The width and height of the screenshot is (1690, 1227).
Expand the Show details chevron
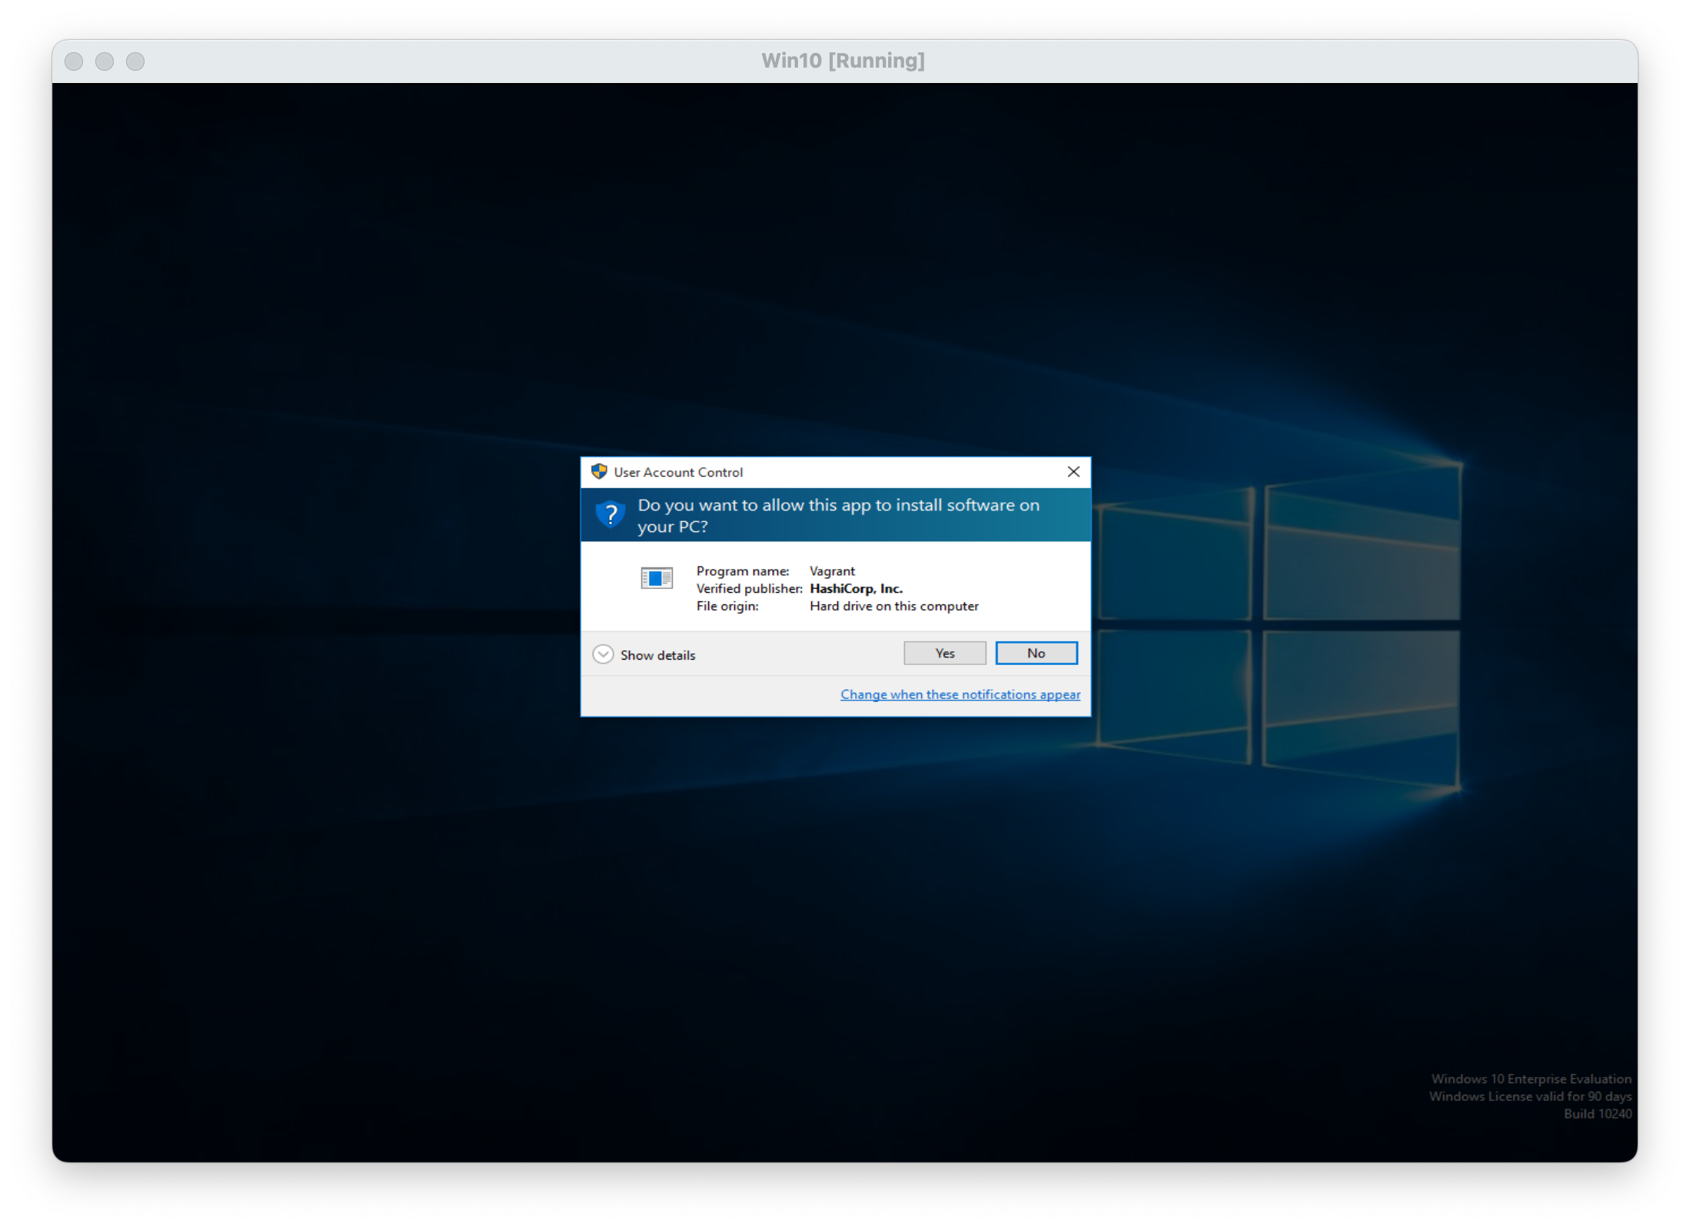pyautogui.click(x=603, y=654)
